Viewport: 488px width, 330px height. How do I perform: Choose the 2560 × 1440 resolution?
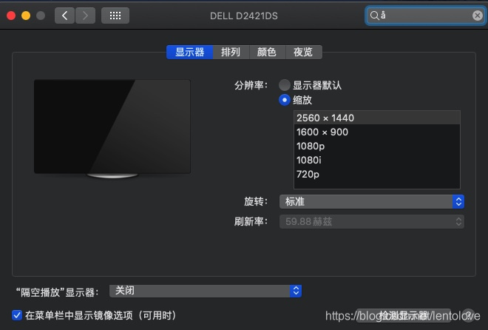(x=376, y=118)
